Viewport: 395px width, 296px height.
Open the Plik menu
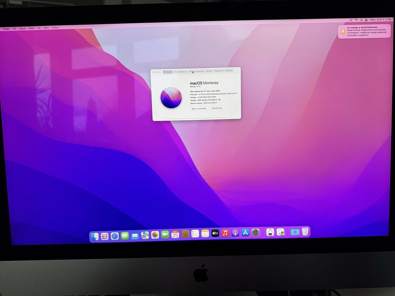coord(14,29)
